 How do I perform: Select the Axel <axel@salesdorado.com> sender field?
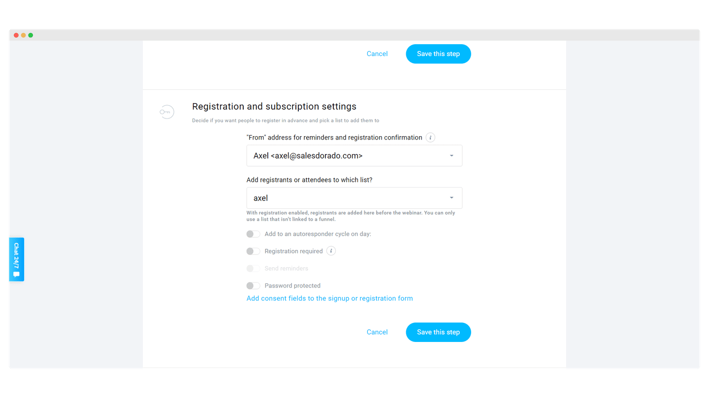(x=354, y=156)
